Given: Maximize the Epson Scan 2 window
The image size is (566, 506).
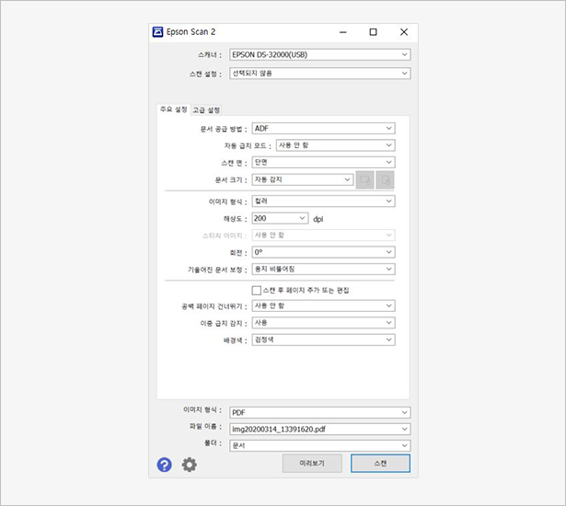Looking at the screenshot, I should 374,32.
